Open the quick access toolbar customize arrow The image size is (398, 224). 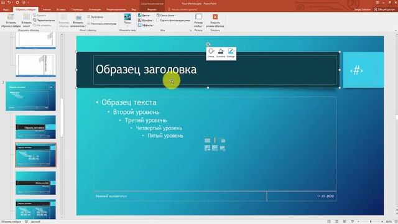point(28,2)
